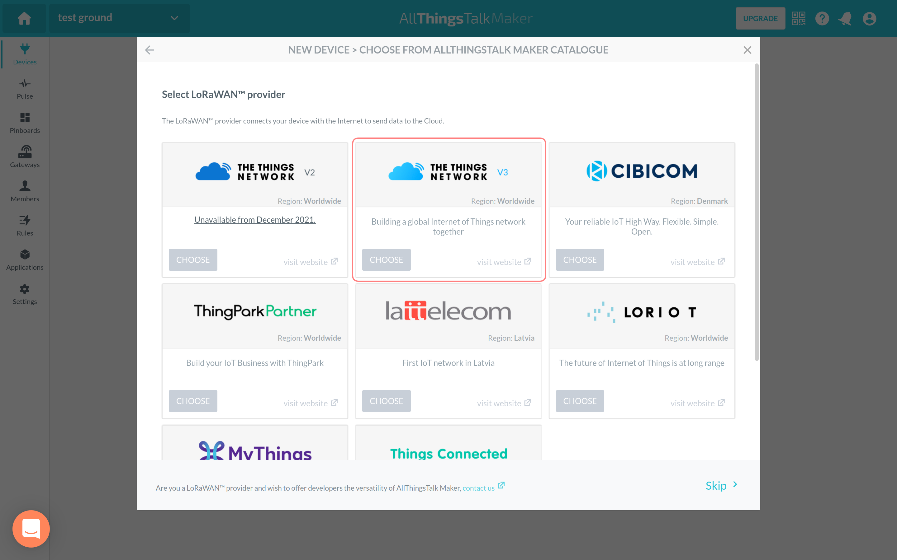Open Gateways in the sidebar
Screen dimensions: 897x560
(25, 157)
